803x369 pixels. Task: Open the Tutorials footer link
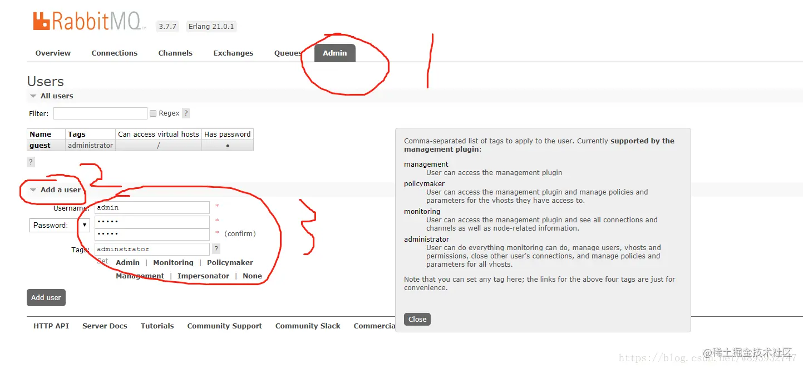coord(157,326)
